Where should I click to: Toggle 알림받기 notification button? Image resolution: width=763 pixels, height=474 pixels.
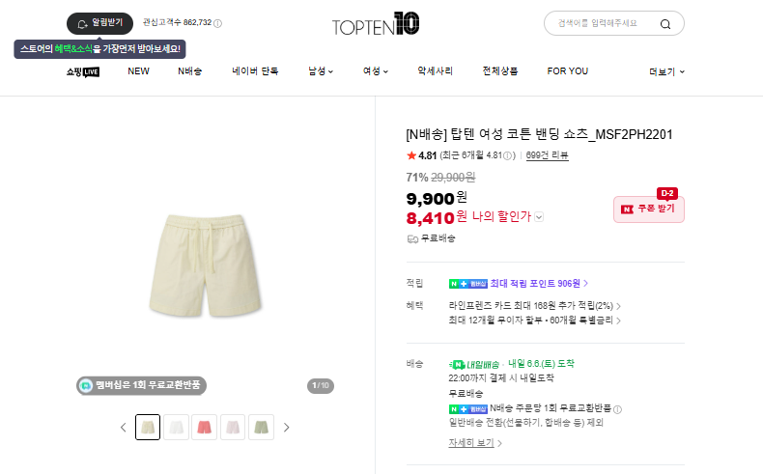tap(99, 23)
